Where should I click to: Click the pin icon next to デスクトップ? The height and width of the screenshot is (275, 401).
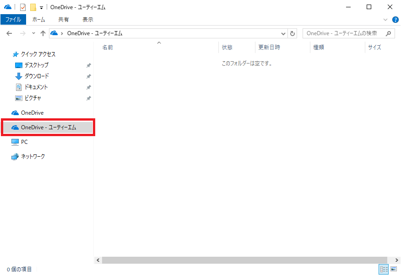click(88, 65)
